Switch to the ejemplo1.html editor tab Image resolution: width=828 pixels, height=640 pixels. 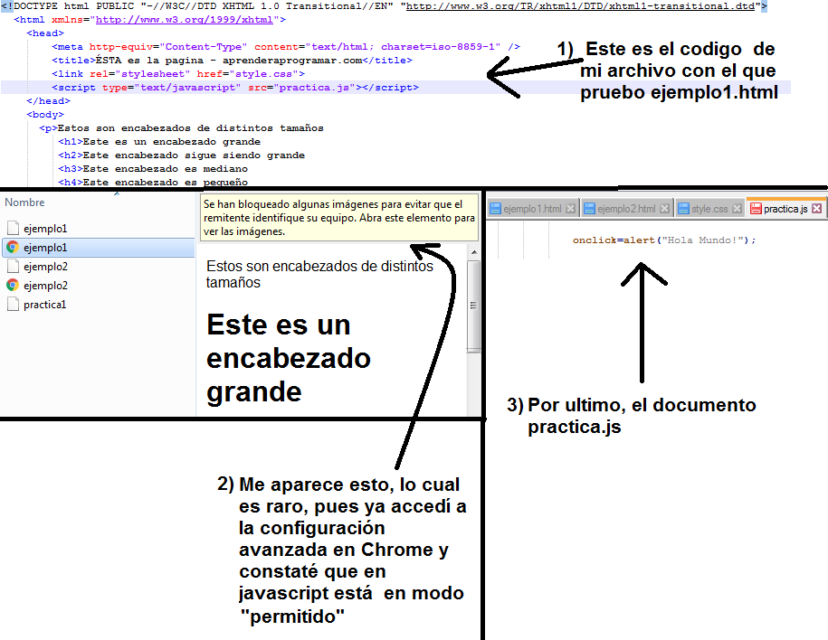[x=532, y=209]
